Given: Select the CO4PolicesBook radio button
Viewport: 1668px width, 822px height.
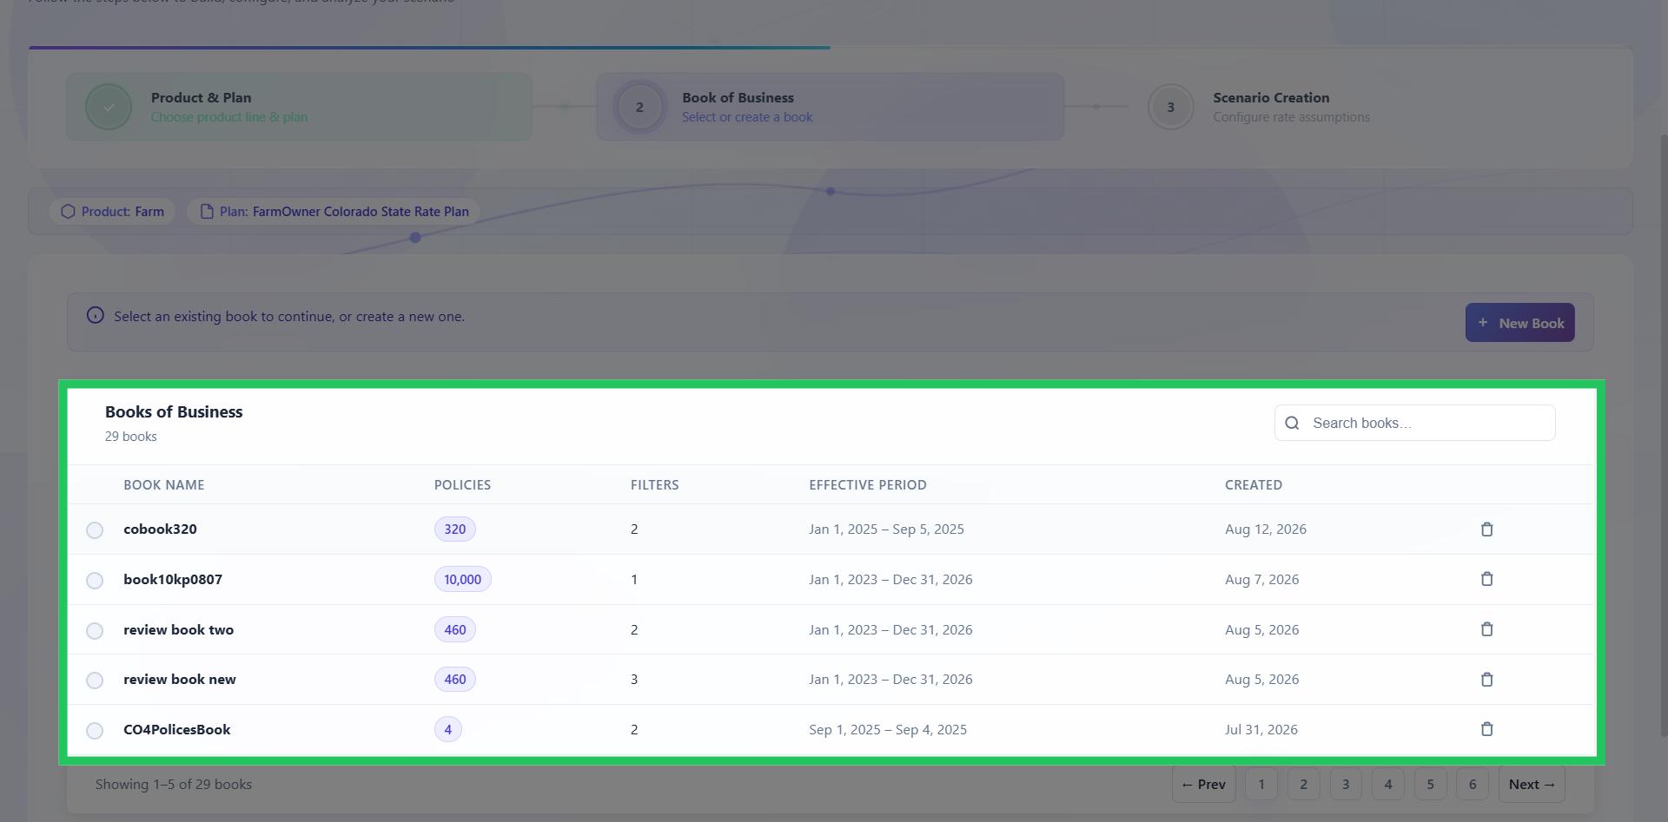Looking at the screenshot, I should pyautogui.click(x=95, y=731).
